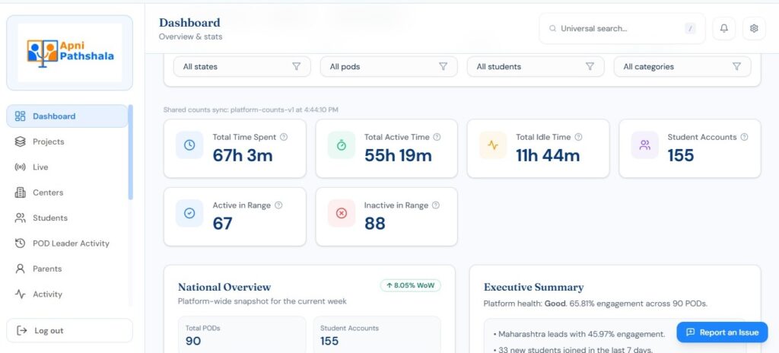
Task: Open Activity from the sidebar
Action: tap(67, 294)
